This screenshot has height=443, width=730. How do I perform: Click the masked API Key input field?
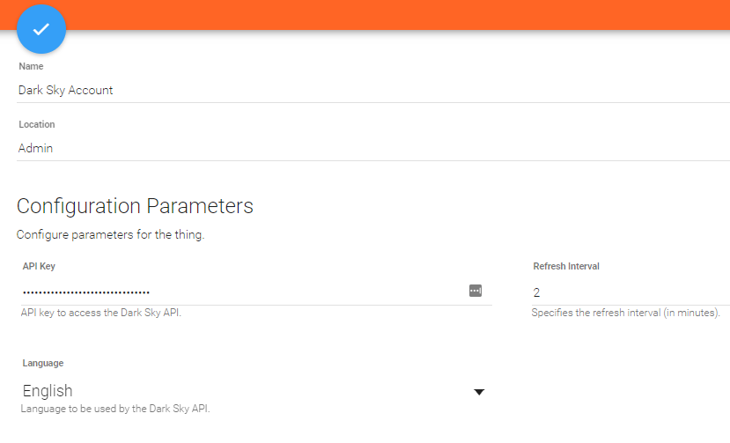click(238, 292)
